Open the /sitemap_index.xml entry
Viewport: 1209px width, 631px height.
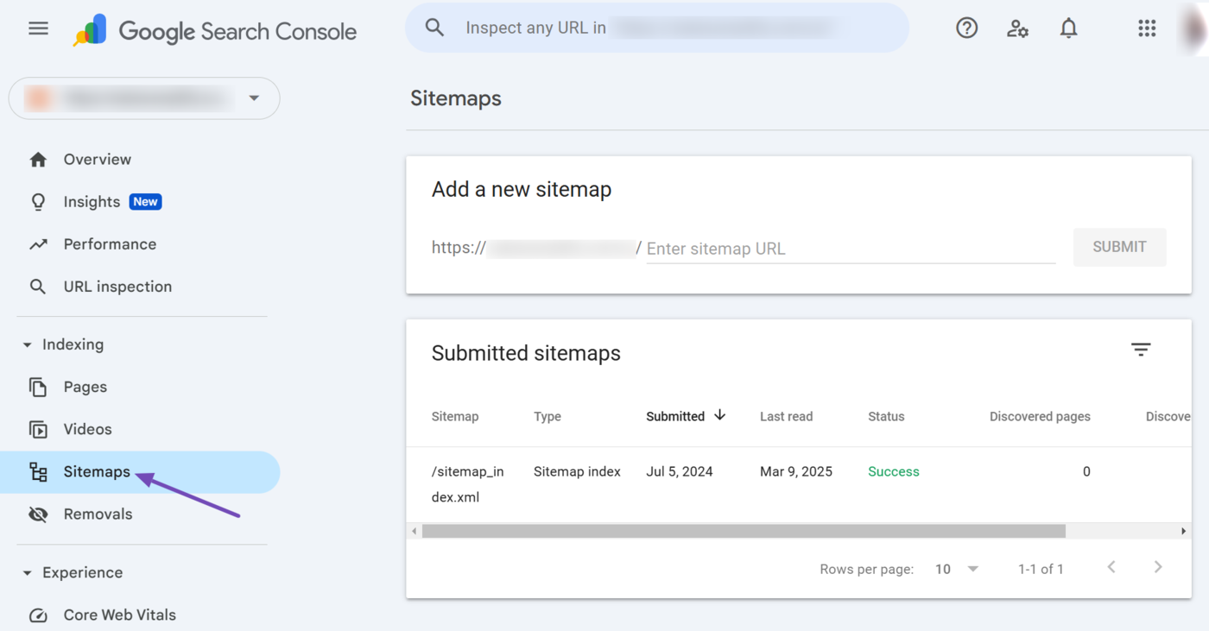coord(467,483)
